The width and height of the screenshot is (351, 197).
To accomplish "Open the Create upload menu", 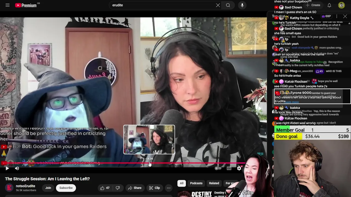I will tap(313, 5).
